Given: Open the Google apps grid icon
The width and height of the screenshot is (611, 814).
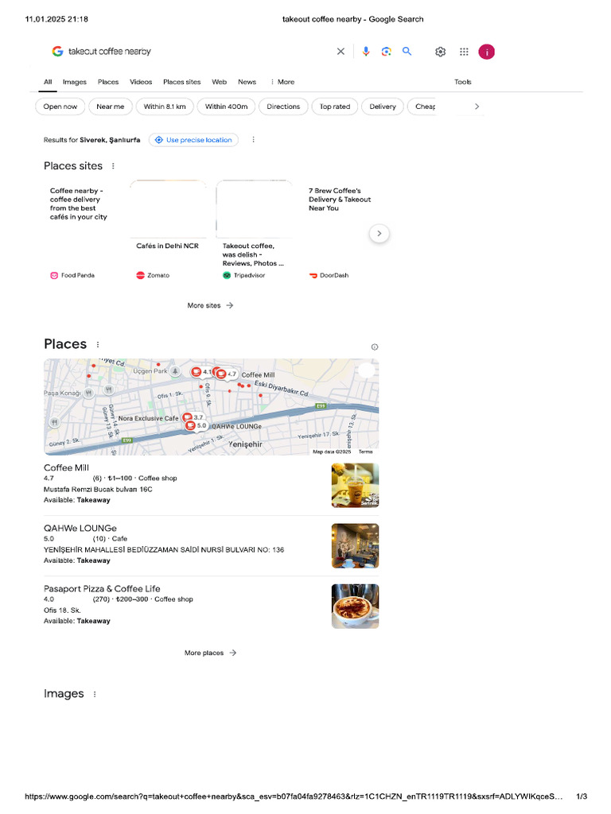Looking at the screenshot, I should click(x=464, y=52).
